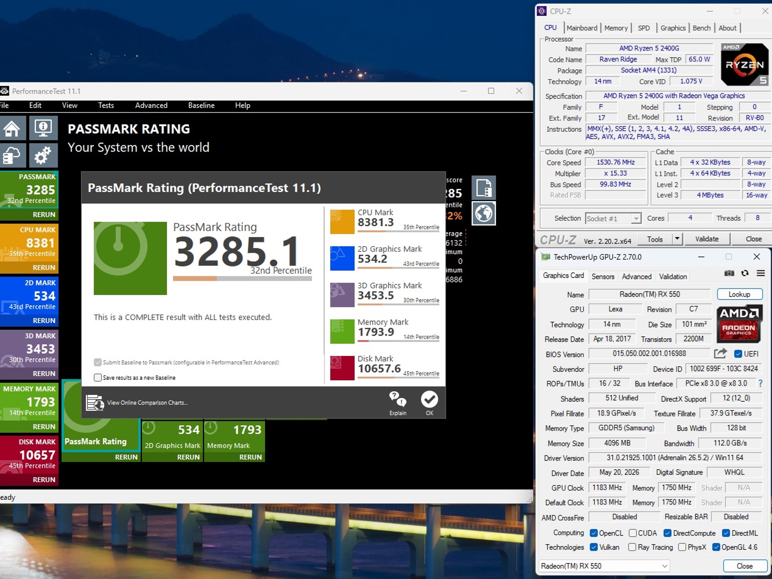Open the system information monitor icon
772x579 pixels.
(x=43, y=128)
